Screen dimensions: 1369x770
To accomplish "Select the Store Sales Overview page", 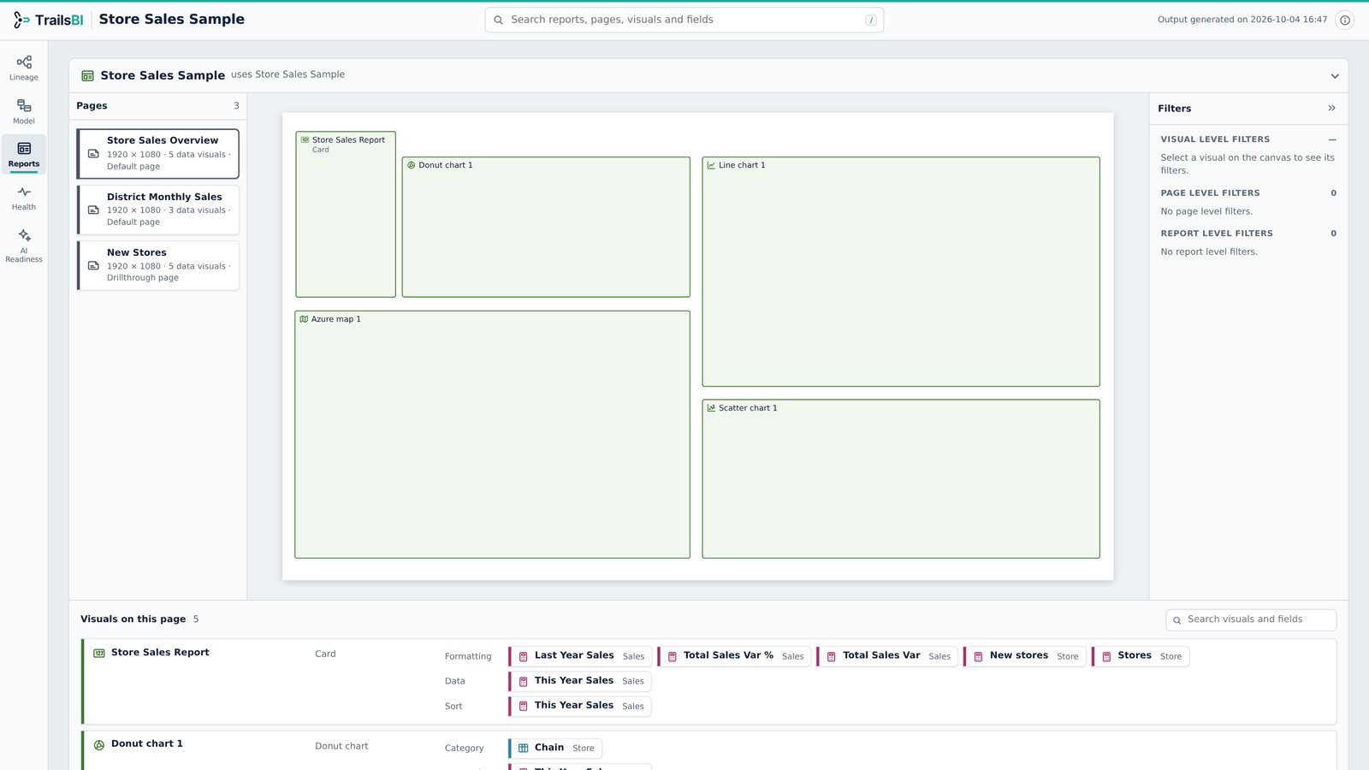I will coord(158,153).
